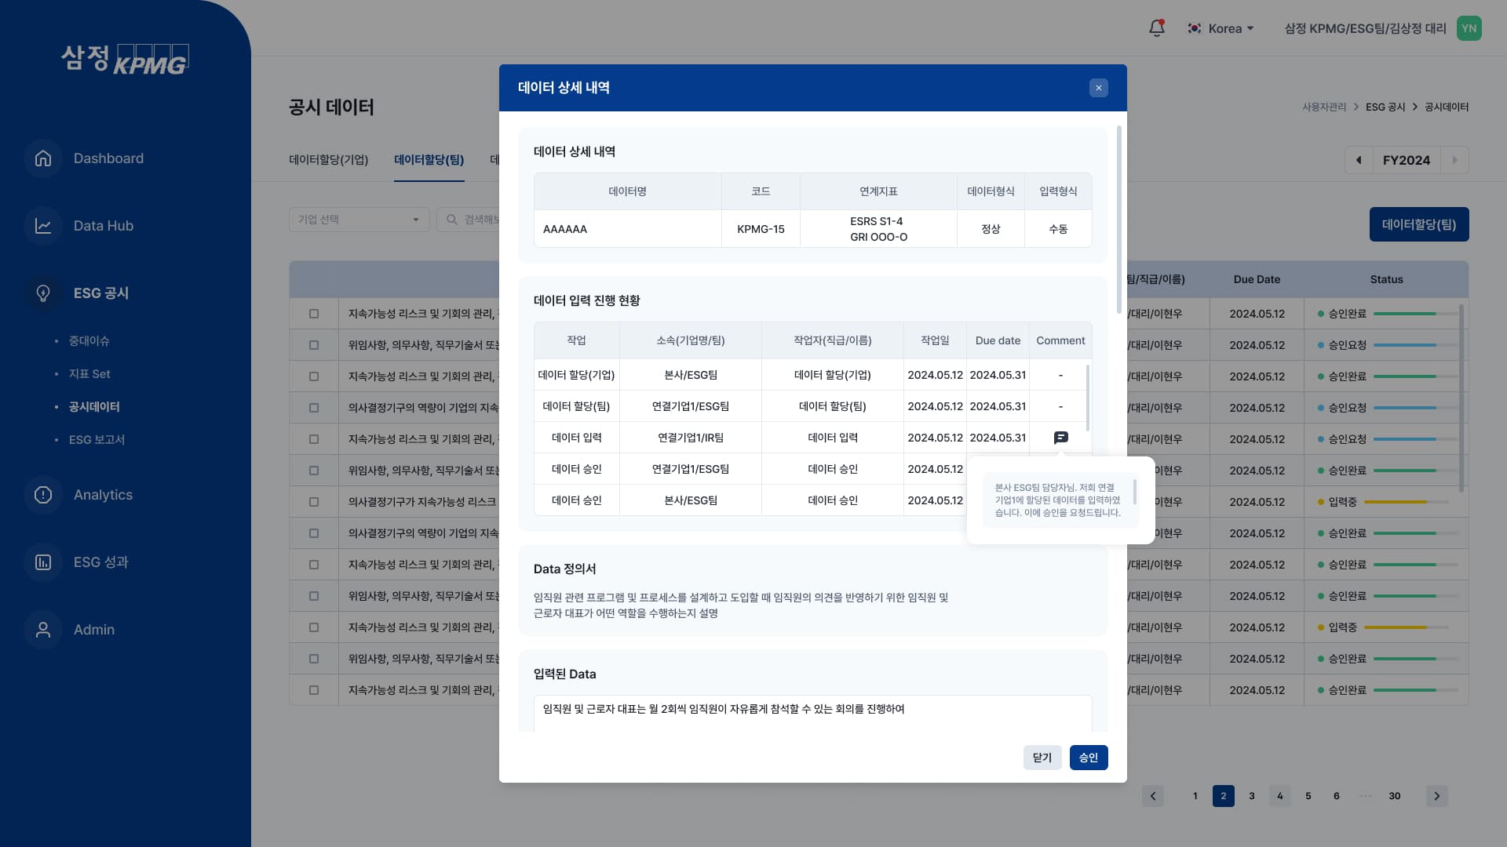Open Admin via person icon
Screen dimensions: 1507x847
43,630
